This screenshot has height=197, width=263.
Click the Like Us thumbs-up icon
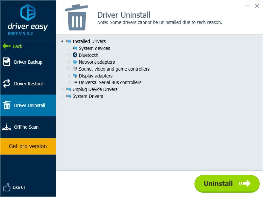tap(7, 187)
